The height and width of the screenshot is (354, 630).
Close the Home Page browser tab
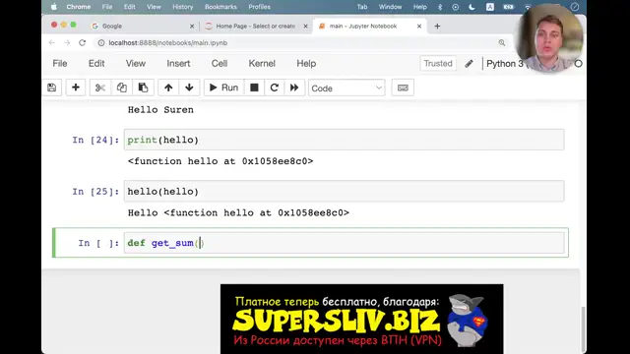click(x=305, y=27)
